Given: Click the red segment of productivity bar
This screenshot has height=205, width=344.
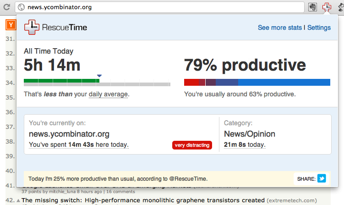Looking at the screenshot, I should [194, 83].
